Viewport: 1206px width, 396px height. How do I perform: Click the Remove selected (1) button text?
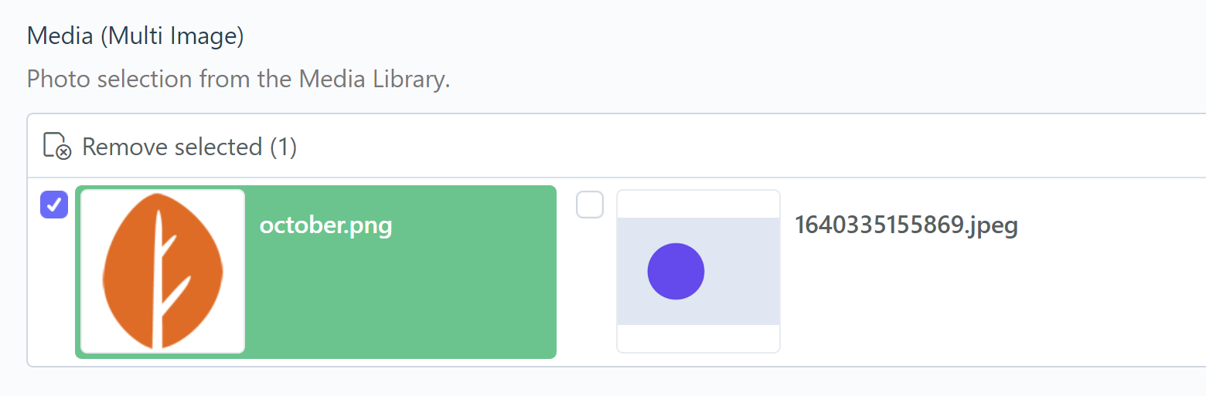point(189,147)
